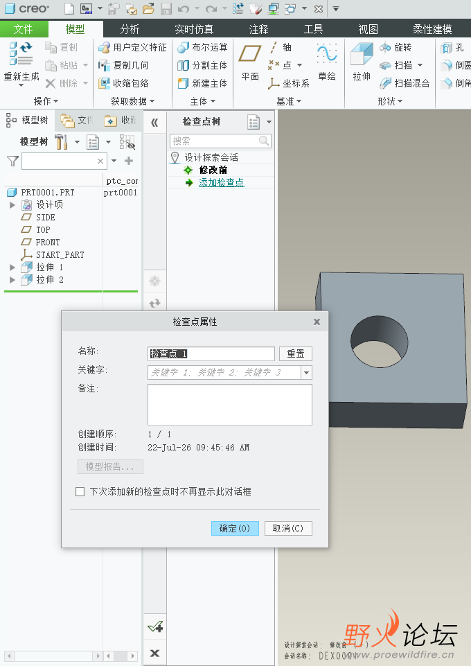This screenshot has width=471, height=666.
Task: Select 修改前 in checkpoint tree
Action: (x=213, y=170)
